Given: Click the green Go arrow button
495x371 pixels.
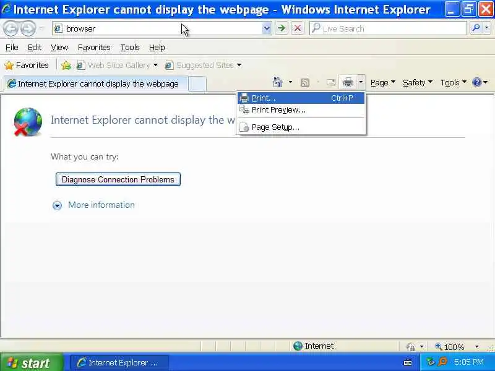Looking at the screenshot, I should pos(282,28).
